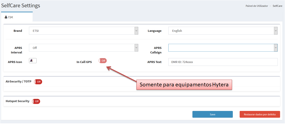The image size is (285, 129).
Task: Open the APRS Interval dropdown
Action: point(84,48)
